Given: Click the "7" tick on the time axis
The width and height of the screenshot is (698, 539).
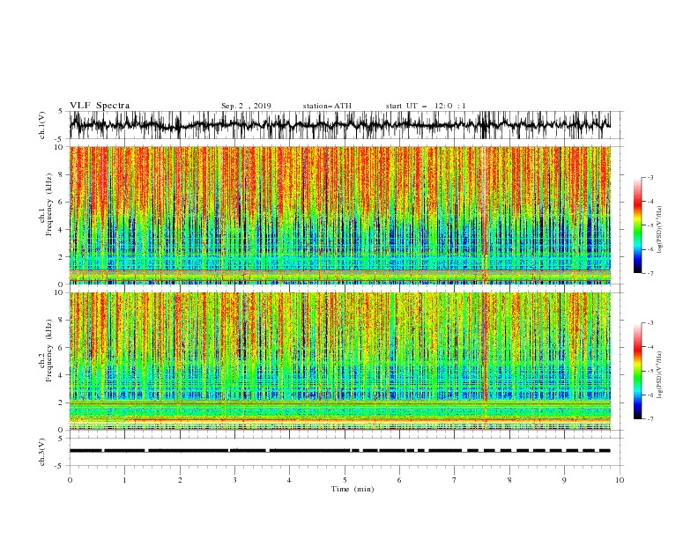Looking at the screenshot, I should pyautogui.click(x=455, y=480).
